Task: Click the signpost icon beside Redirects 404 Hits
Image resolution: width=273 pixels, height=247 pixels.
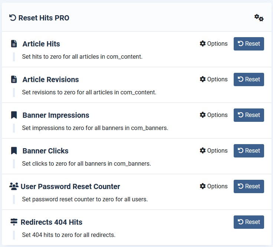Action: pyautogui.click(x=14, y=222)
